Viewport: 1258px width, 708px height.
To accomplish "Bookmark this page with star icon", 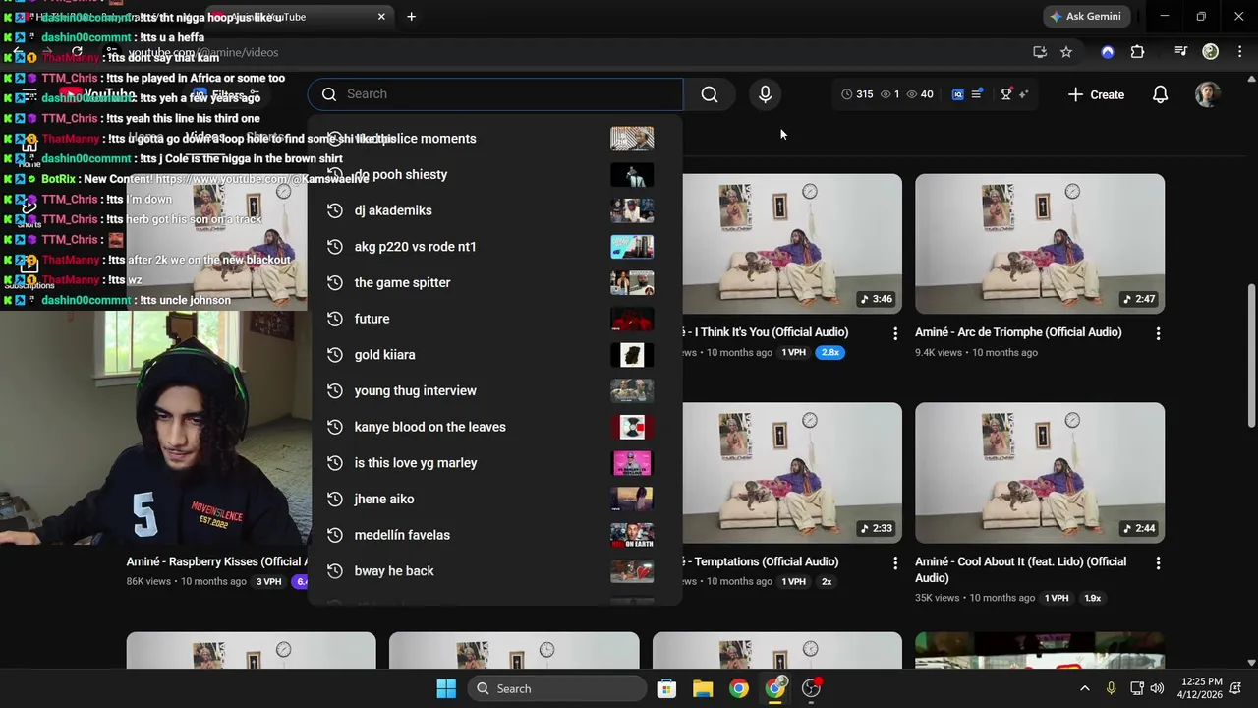I will (1066, 52).
